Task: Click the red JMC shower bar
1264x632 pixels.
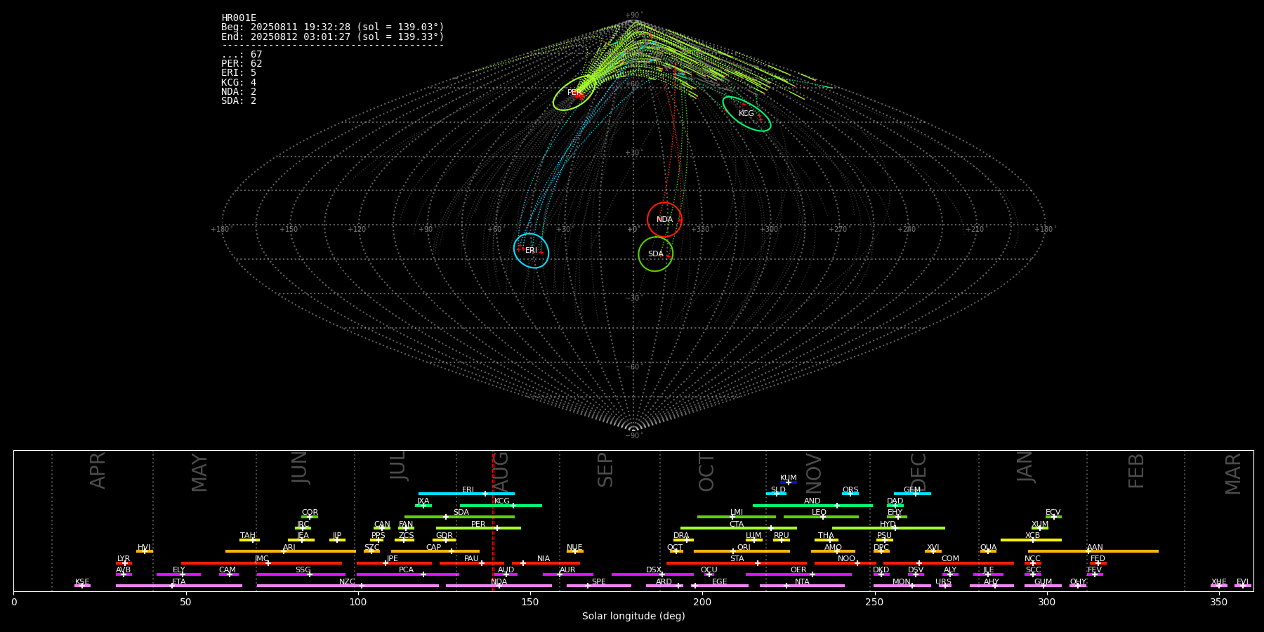Action: point(261,562)
